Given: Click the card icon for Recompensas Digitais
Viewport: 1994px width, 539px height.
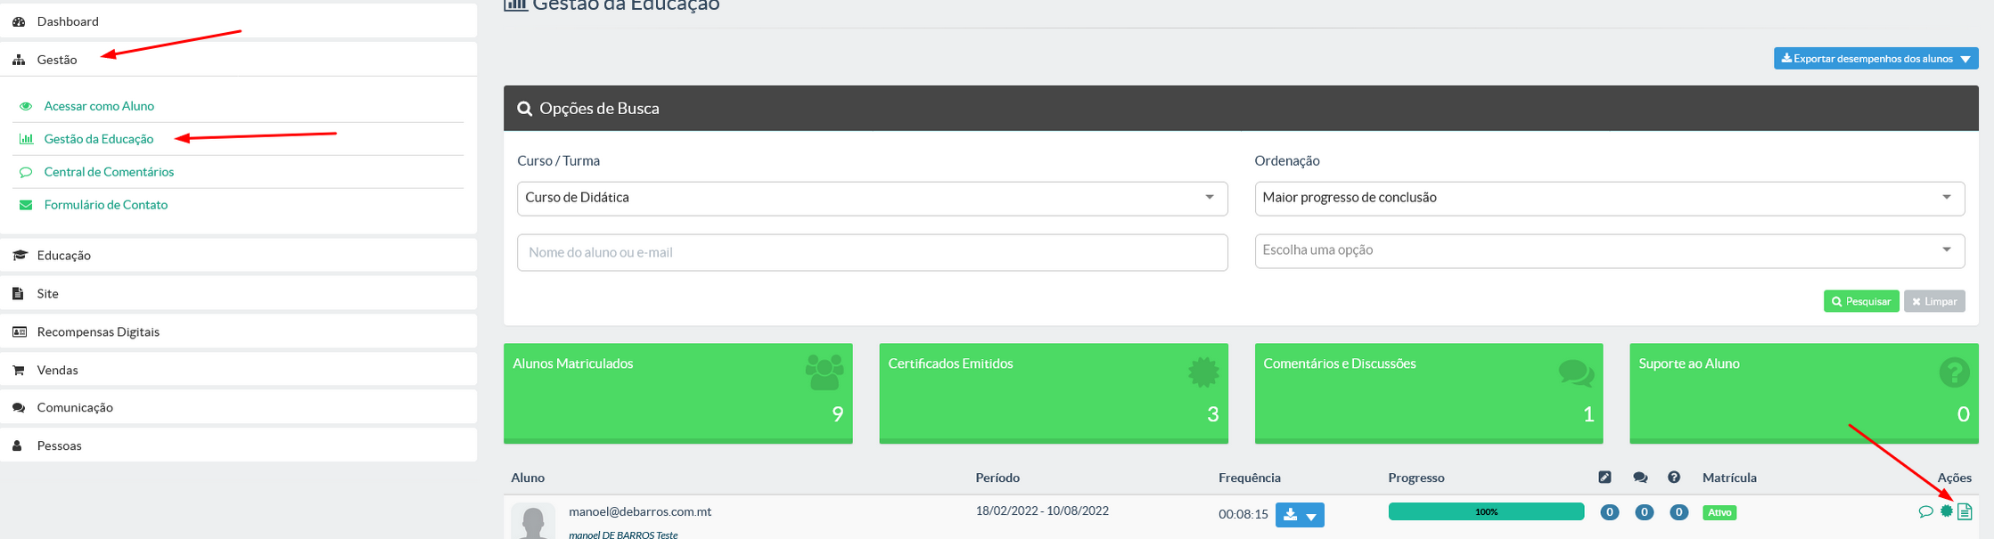Looking at the screenshot, I should (x=20, y=331).
